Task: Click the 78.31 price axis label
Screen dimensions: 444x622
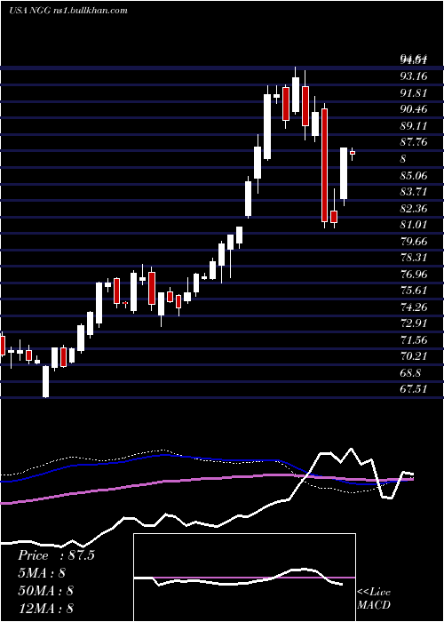Action: pyautogui.click(x=414, y=258)
